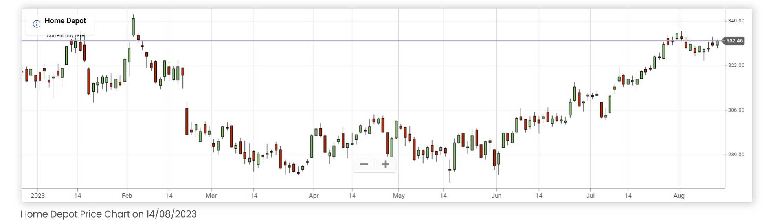Click the Home Depot Price Chart caption
The image size is (773, 223).
[x=108, y=214]
